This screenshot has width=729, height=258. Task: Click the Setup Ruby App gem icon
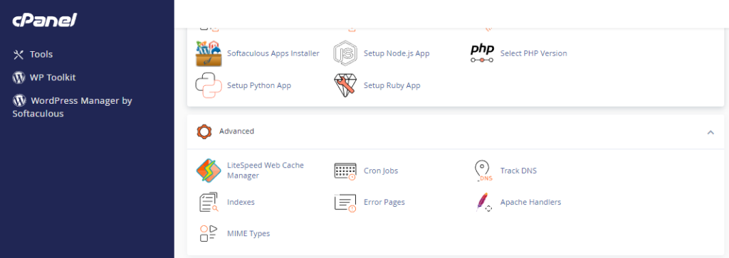pos(345,85)
